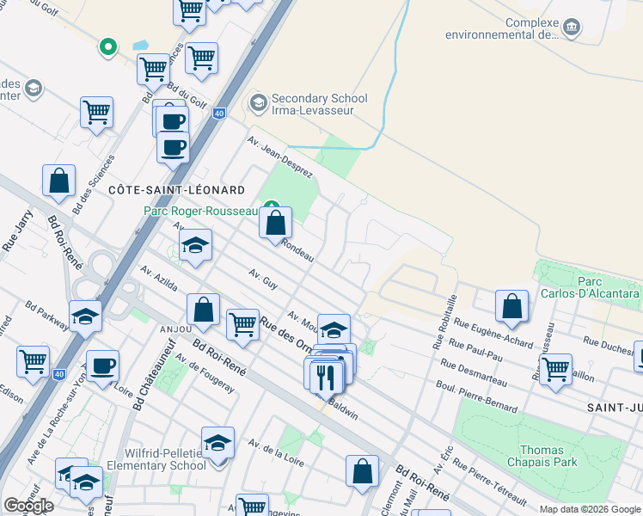This screenshot has width=643, height=516.
Task: Click the Highway 40 shield near Edison
Action: click(x=59, y=374)
